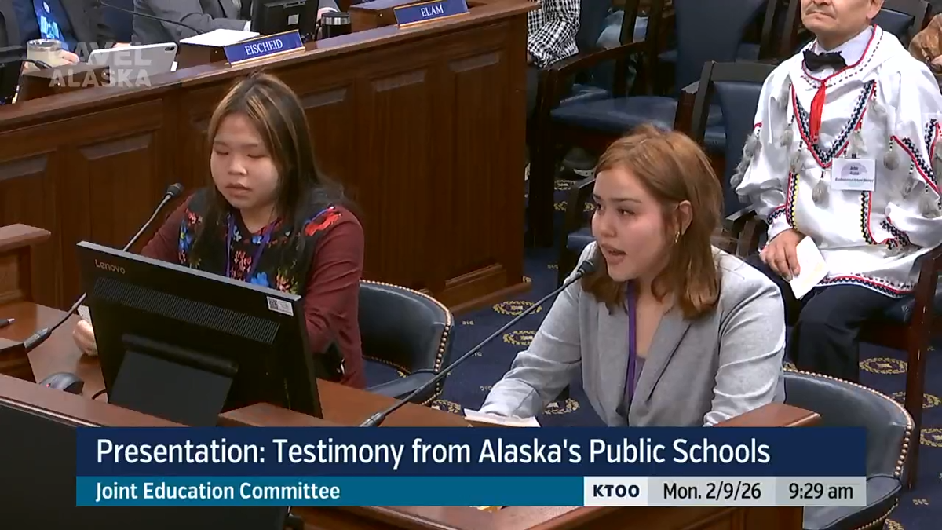Click the KTOO logo in the banner

615,492
